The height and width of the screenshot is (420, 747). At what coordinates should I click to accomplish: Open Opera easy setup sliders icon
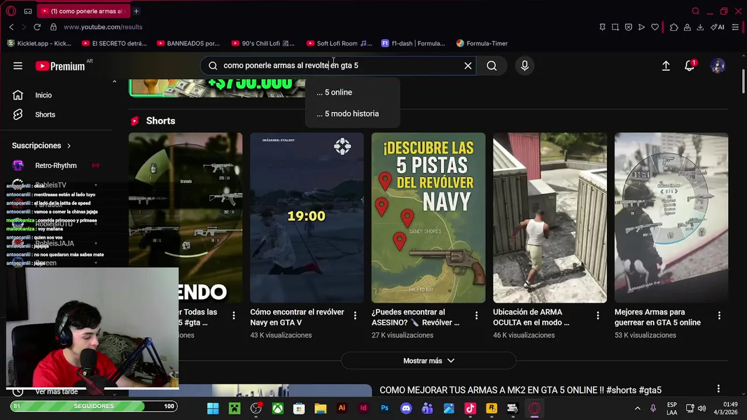coord(735,27)
